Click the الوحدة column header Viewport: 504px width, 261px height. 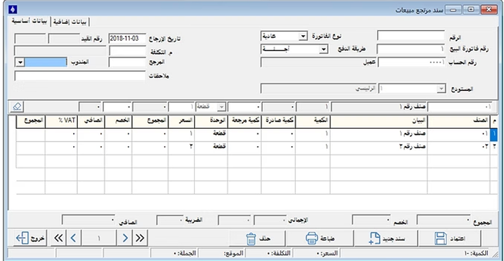(211, 121)
